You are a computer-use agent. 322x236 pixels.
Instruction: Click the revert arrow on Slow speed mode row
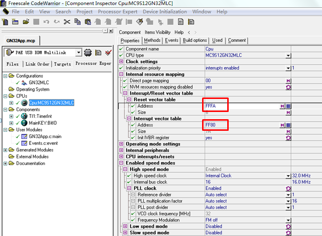[288, 233]
